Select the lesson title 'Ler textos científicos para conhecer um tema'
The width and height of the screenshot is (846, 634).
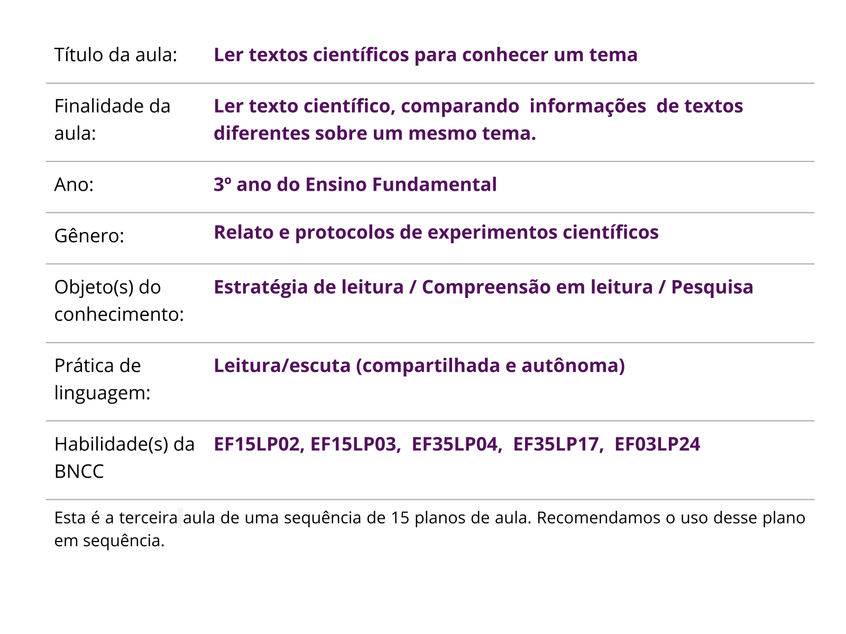click(x=425, y=55)
